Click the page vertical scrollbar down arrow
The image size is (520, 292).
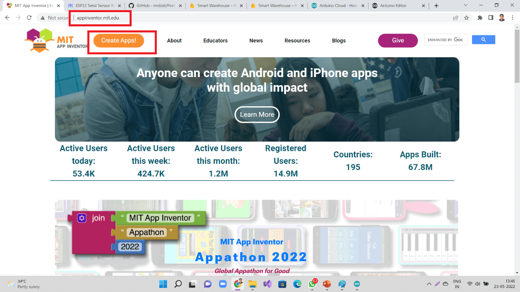click(517, 273)
